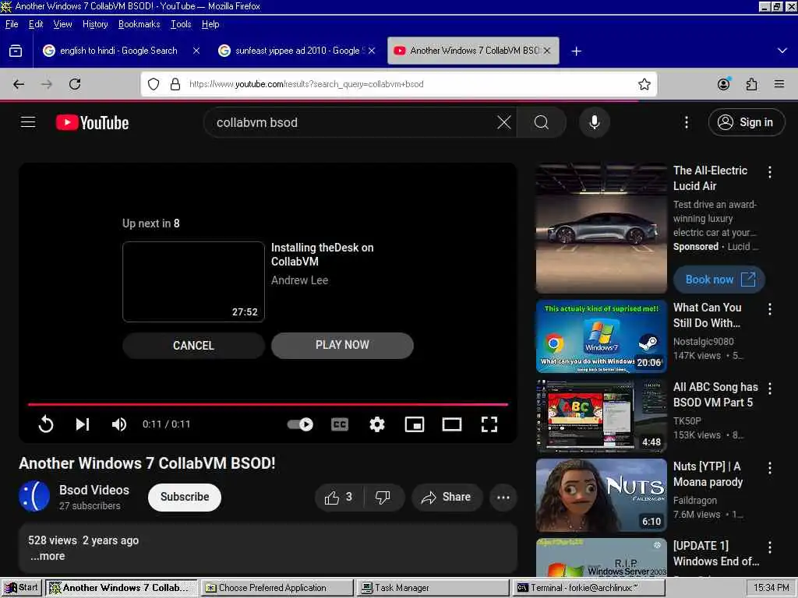Screen dimensions: 798x598
Task: Clear the collabvm bsod search text
Action: (504, 122)
